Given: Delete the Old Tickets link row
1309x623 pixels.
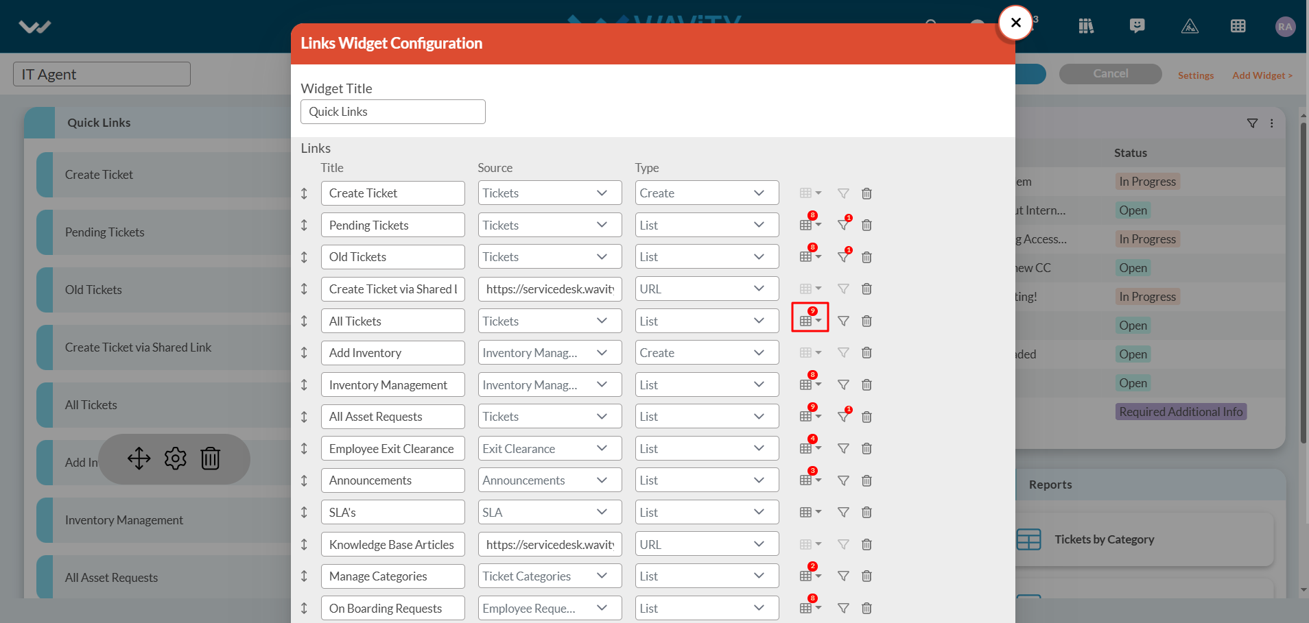Looking at the screenshot, I should [866, 257].
